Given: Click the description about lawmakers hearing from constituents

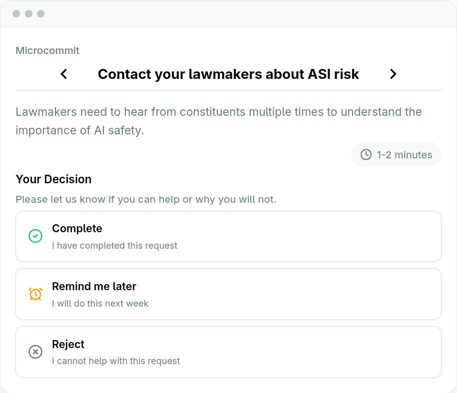Looking at the screenshot, I should [x=219, y=121].
